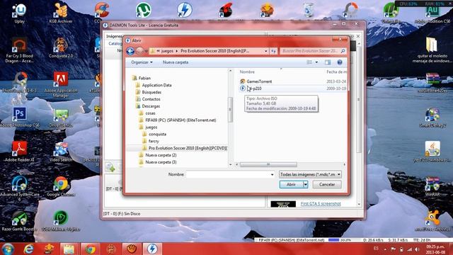
Task: Click the add image icon in DAEMON Tools
Action: (110, 167)
